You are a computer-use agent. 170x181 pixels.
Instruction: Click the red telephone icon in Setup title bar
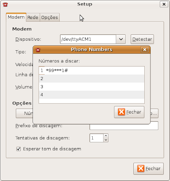pyautogui.click(x=5, y=5)
